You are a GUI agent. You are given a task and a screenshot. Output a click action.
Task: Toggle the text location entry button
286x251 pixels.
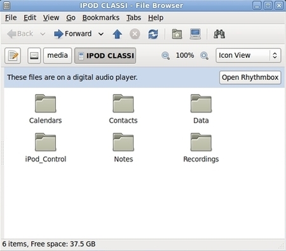coord(13,56)
